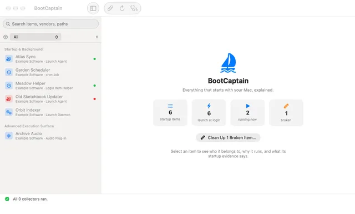The image size is (355, 214).
Task: Click the 6 launch at login card
Action: pos(209,113)
